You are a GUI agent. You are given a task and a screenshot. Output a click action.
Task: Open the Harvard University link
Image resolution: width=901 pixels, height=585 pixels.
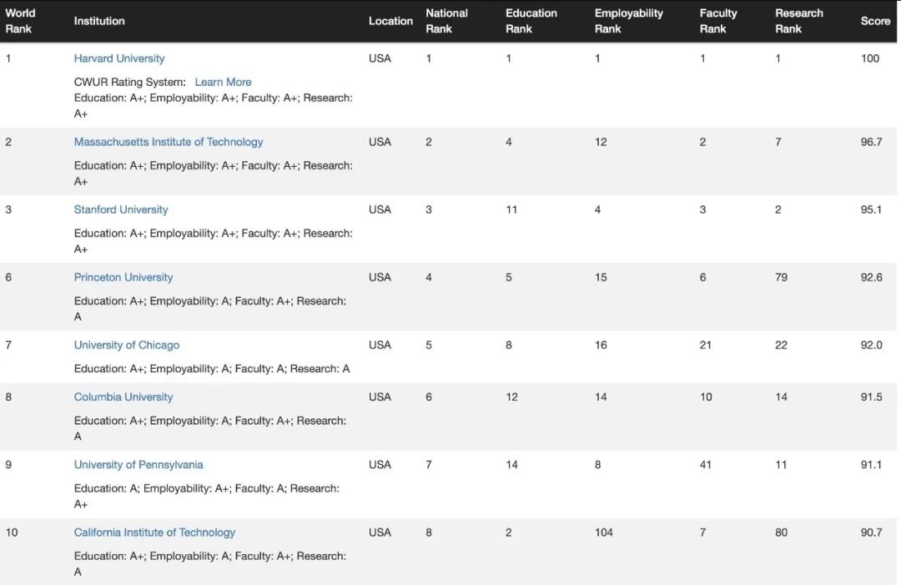pos(119,58)
